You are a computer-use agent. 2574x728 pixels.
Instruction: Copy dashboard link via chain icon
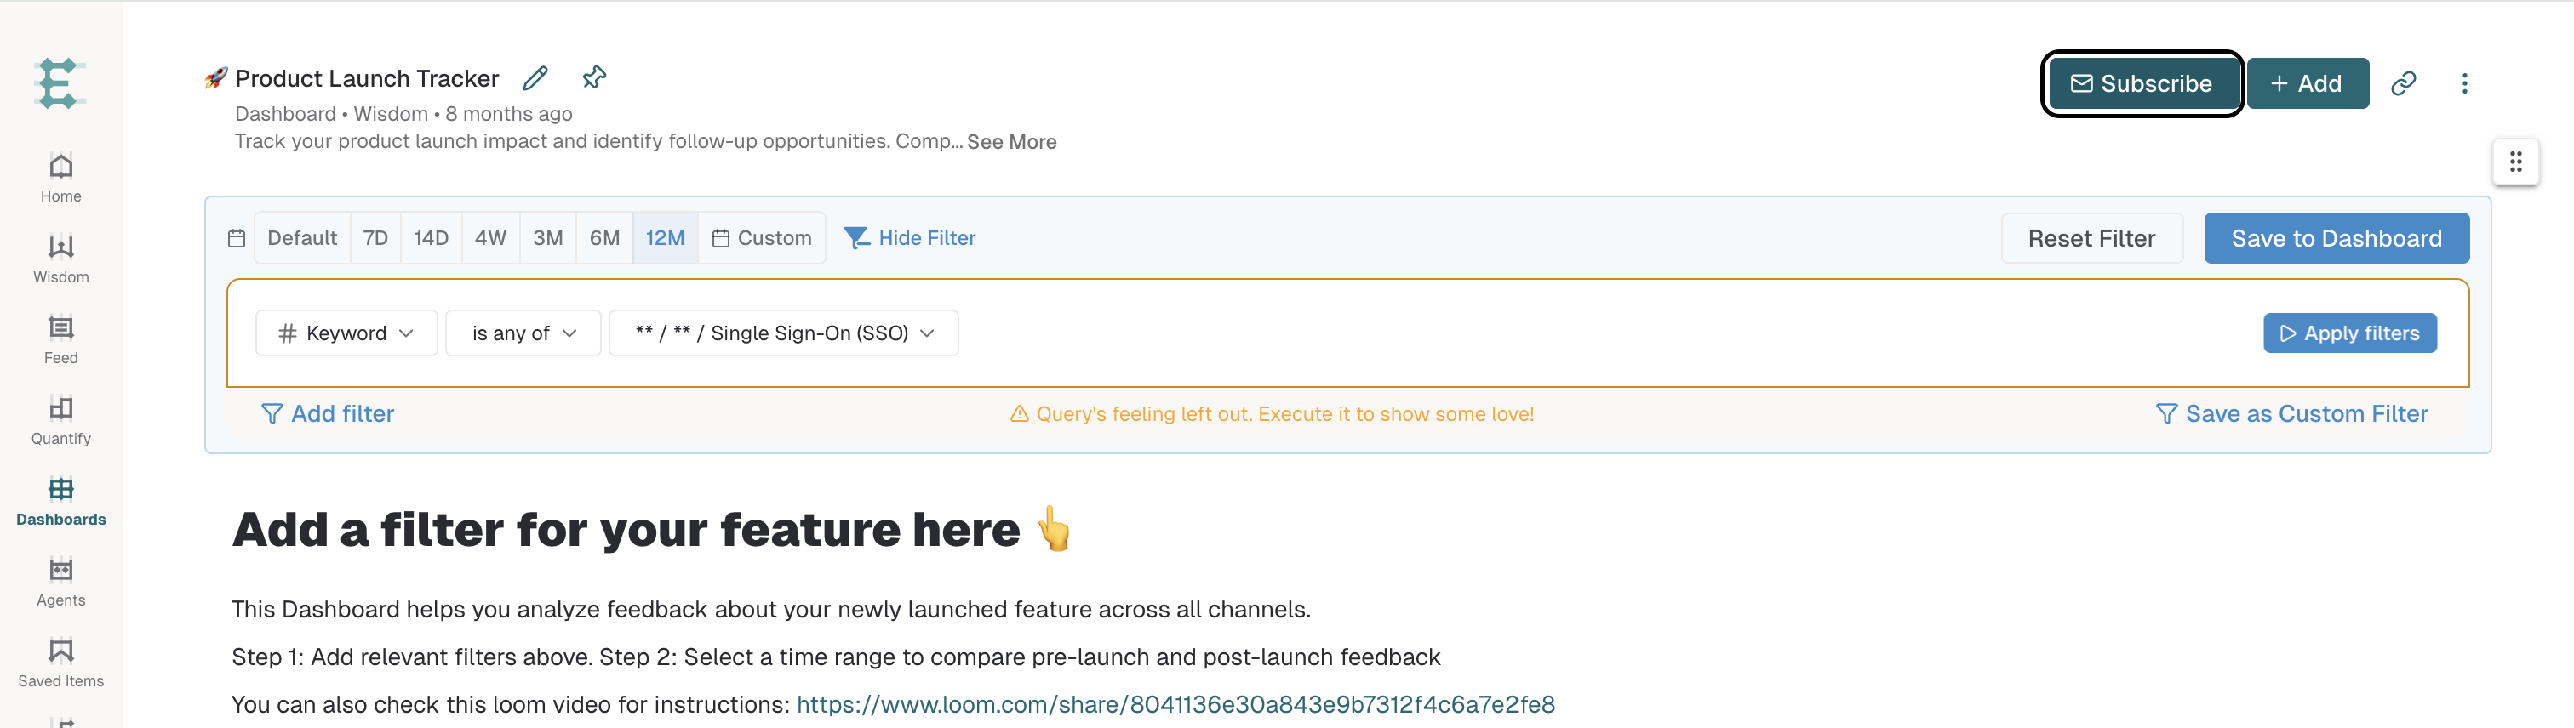click(2403, 82)
